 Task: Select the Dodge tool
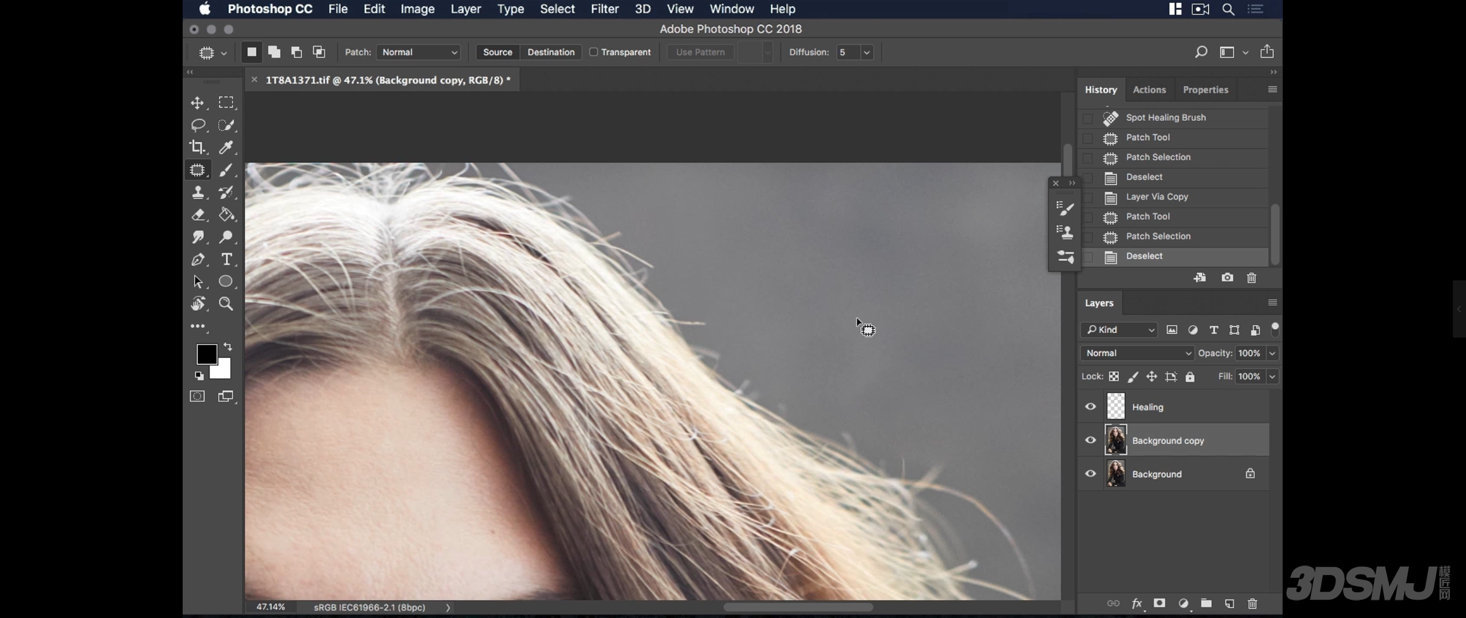pos(226,237)
